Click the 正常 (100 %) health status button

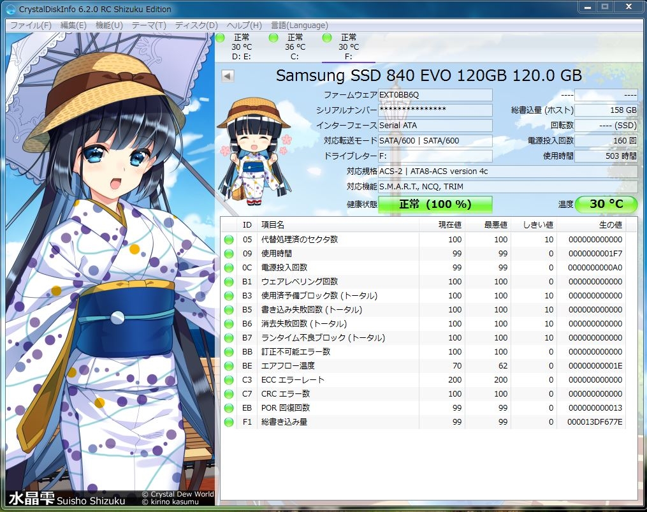tap(435, 204)
